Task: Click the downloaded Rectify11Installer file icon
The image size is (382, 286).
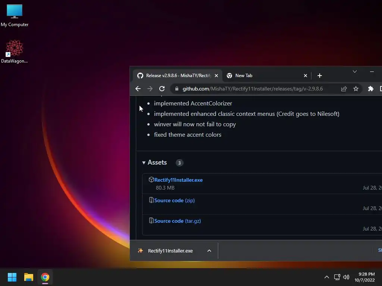Action: pyautogui.click(x=140, y=251)
